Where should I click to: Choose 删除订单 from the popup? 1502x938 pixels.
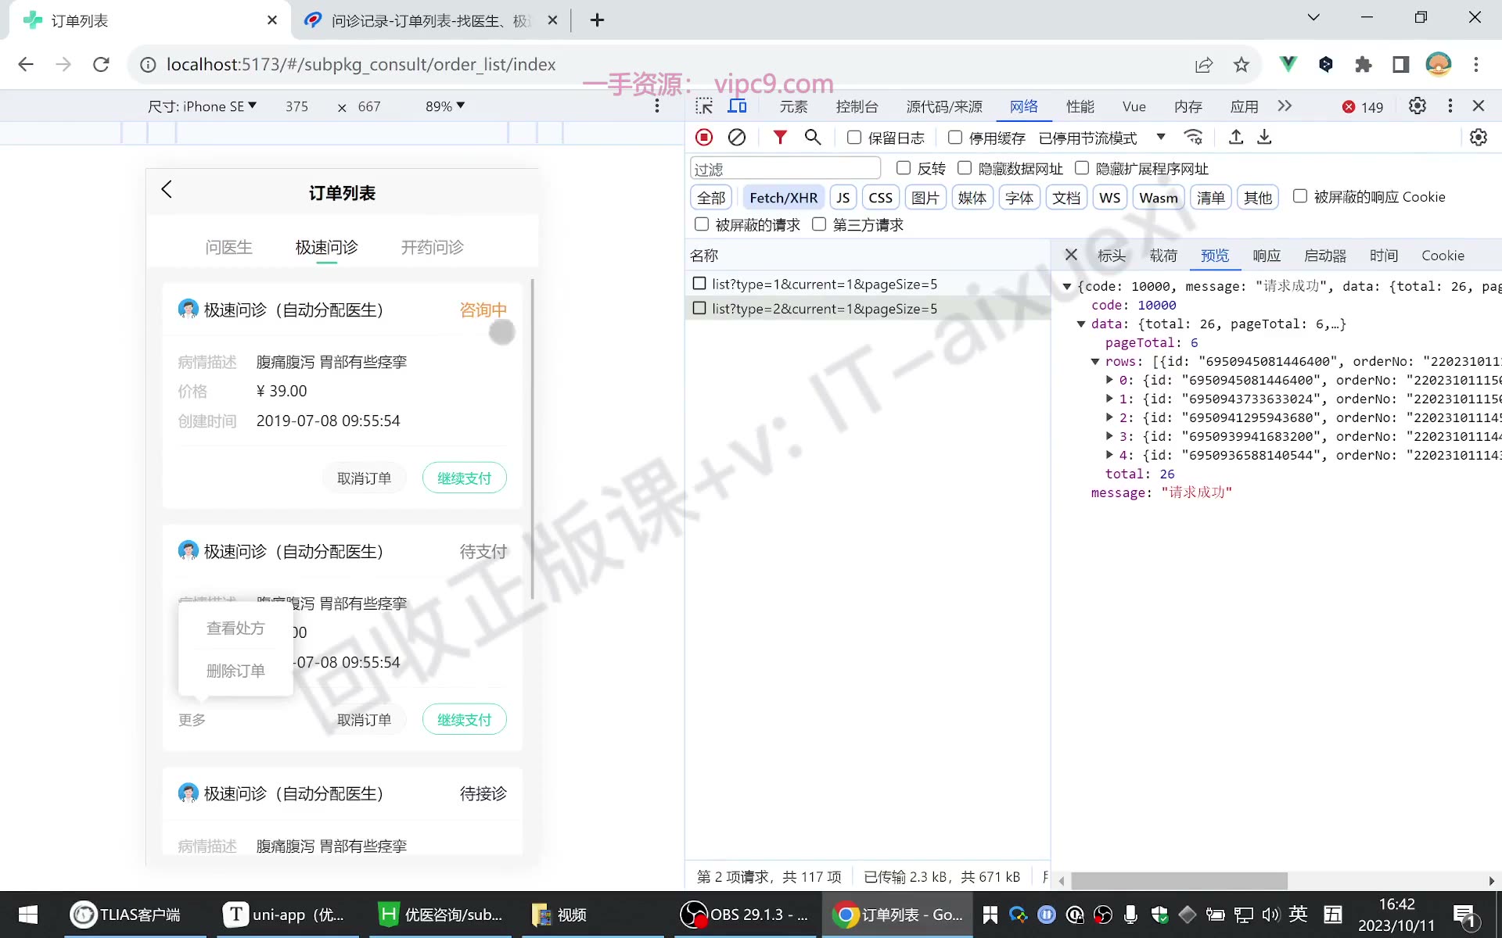(x=235, y=671)
